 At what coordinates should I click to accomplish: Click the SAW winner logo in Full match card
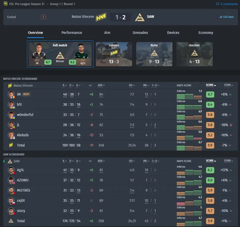coord(60,55)
